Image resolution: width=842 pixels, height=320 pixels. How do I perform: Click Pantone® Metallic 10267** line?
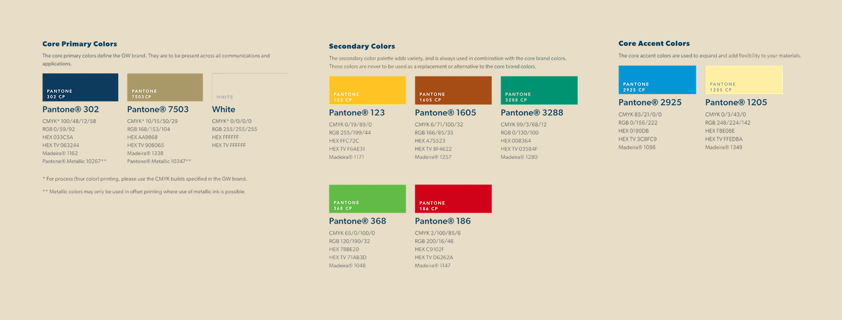click(74, 161)
